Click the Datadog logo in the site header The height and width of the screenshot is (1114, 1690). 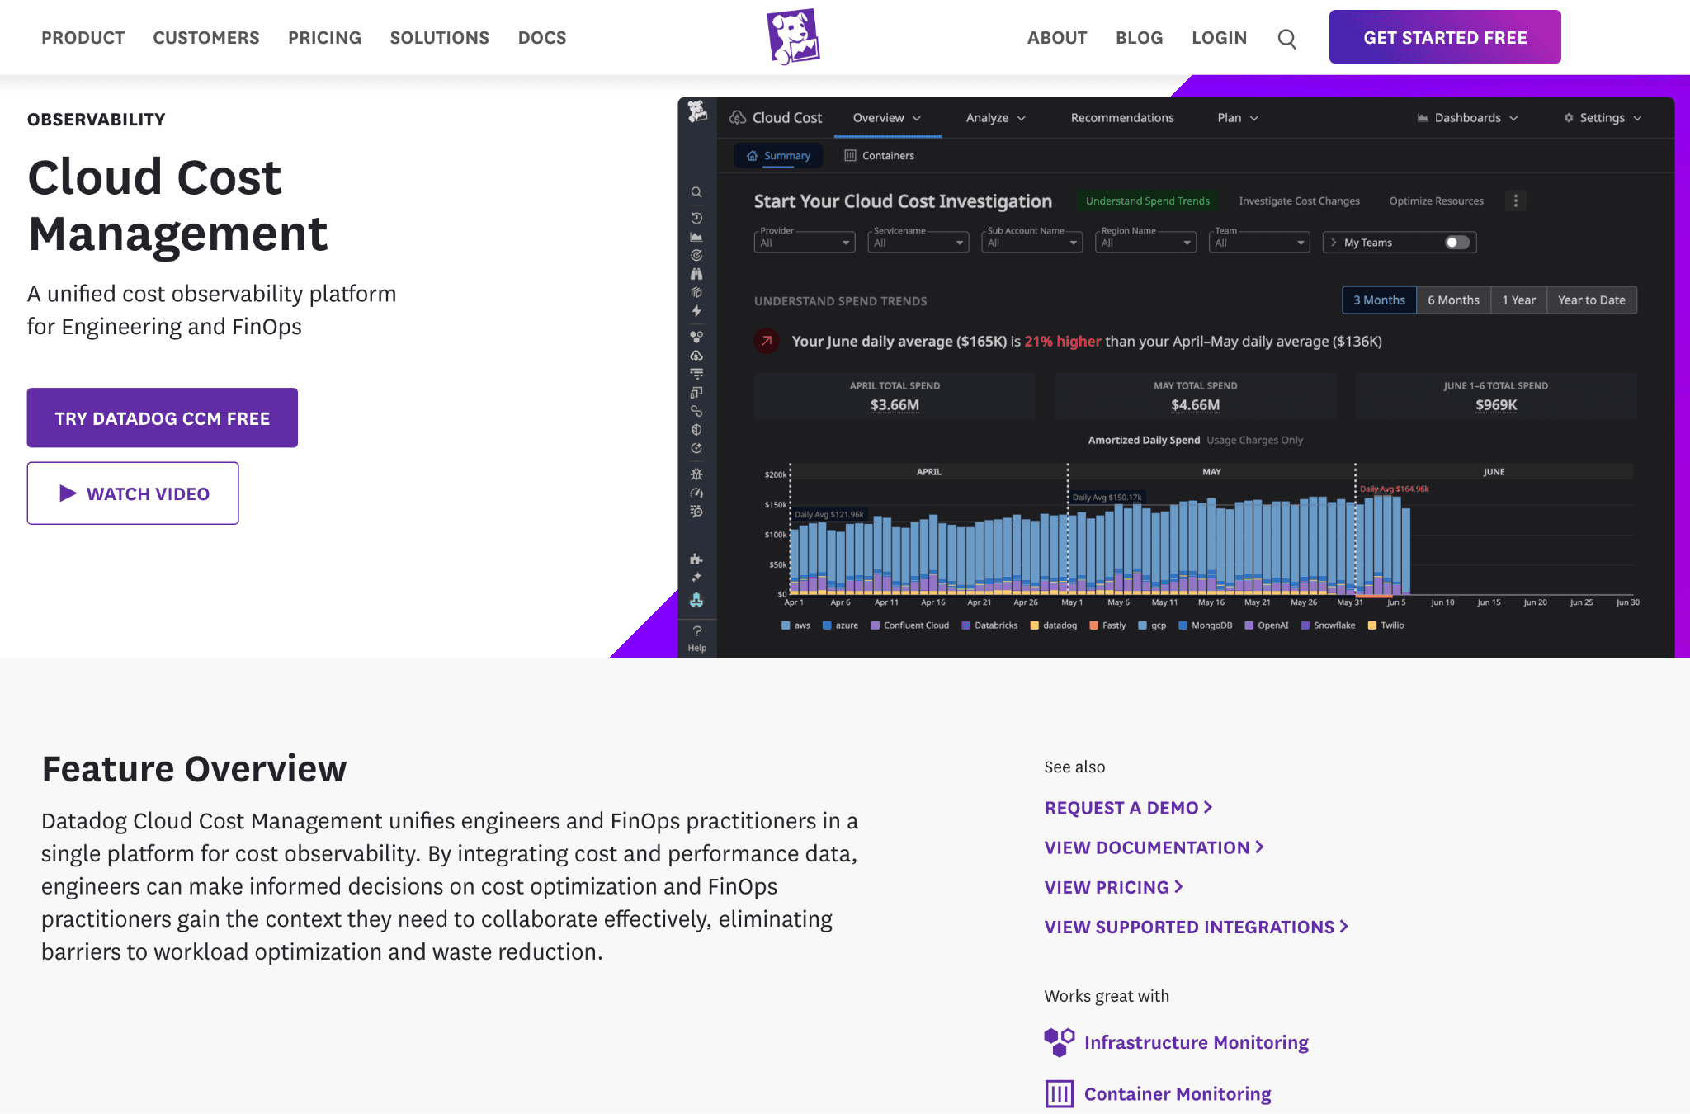(x=793, y=37)
